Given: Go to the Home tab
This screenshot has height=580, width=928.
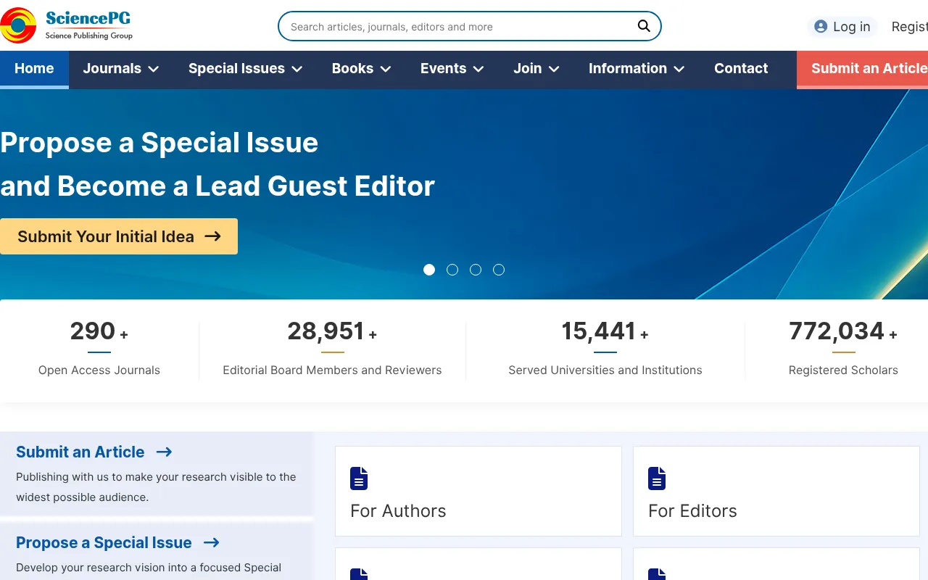Looking at the screenshot, I should [34, 69].
